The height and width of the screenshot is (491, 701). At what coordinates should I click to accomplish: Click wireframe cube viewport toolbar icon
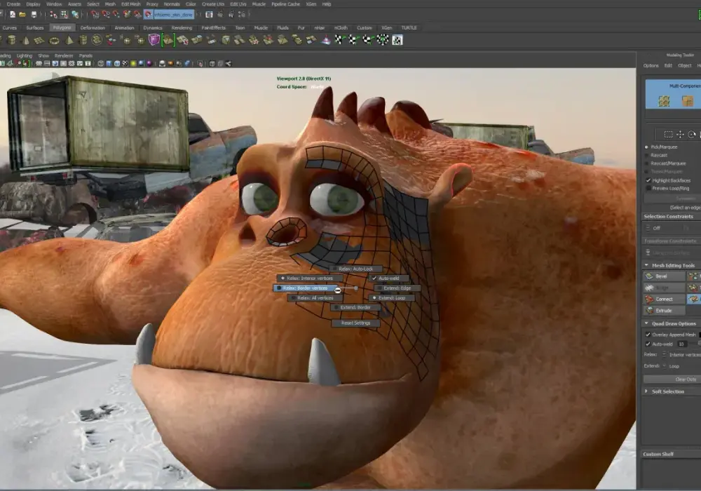click(x=100, y=64)
